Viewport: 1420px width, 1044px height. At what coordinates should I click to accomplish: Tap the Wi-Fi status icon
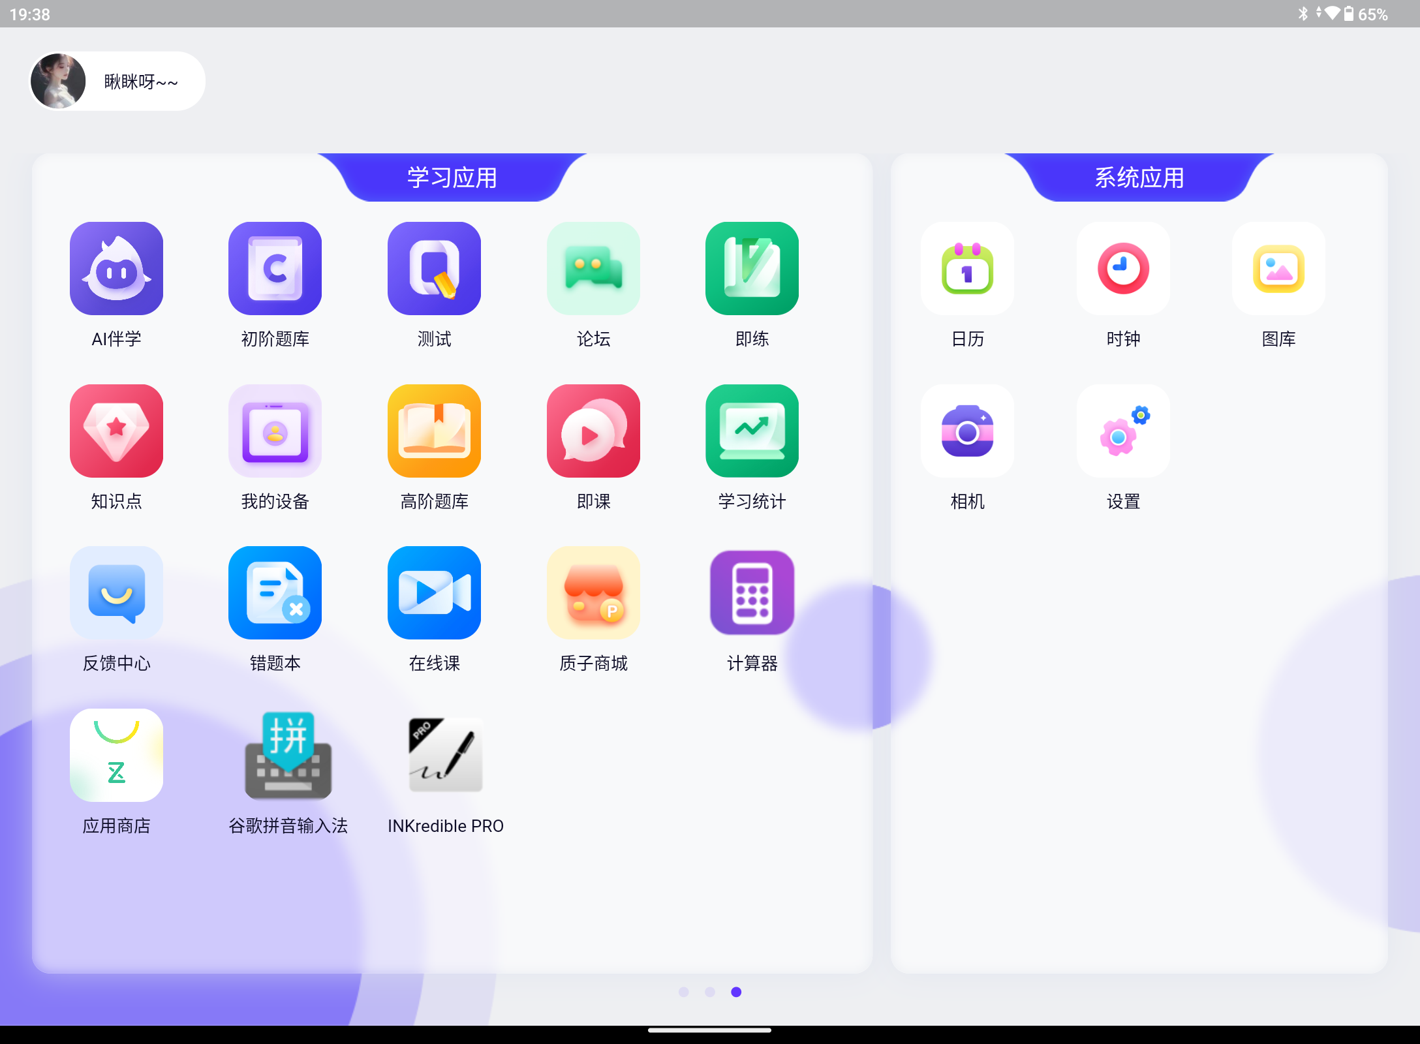(x=1332, y=13)
